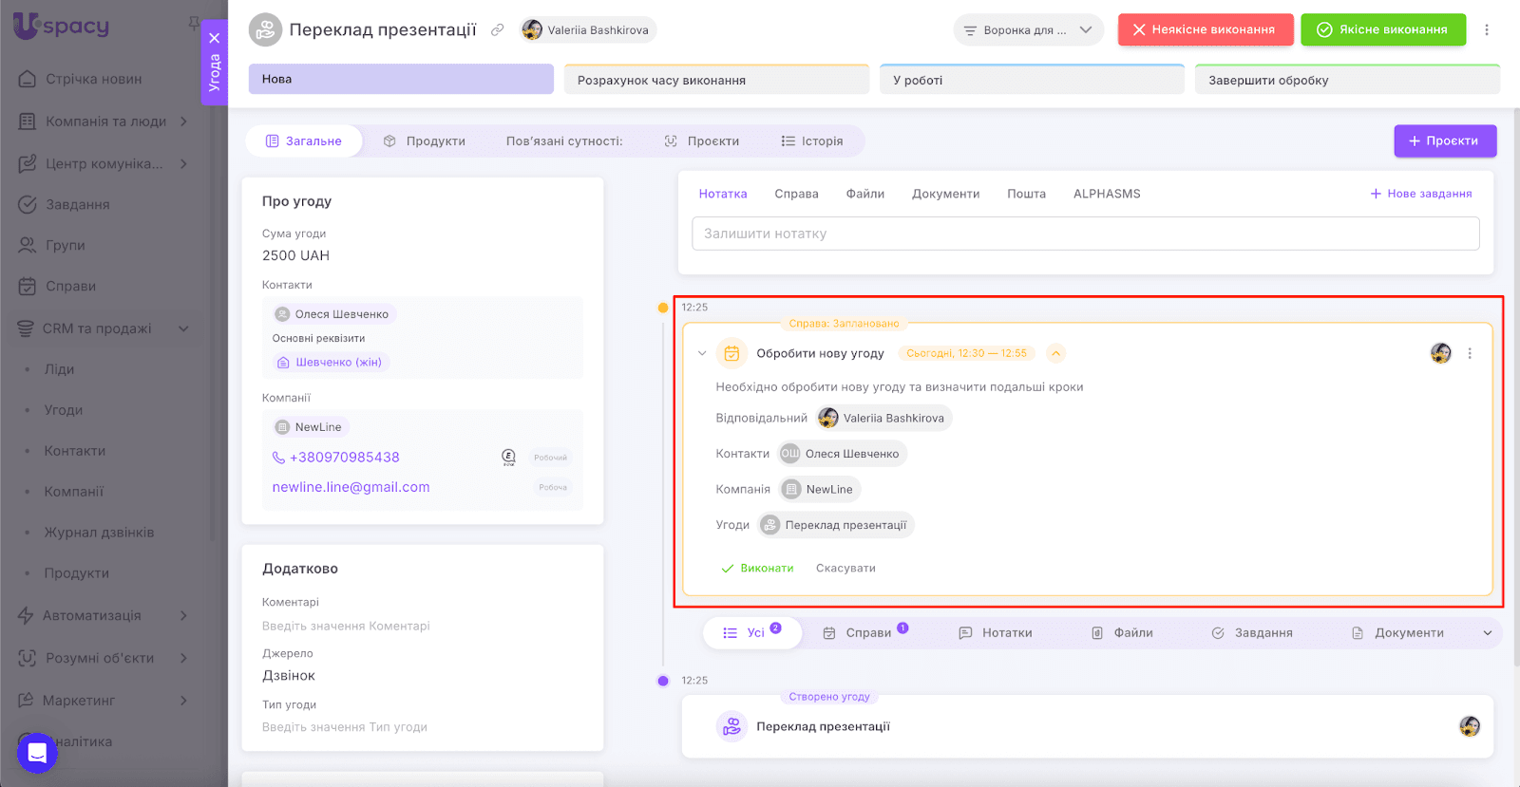Close the Угода side panel
The image size is (1520, 787).
tap(215, 38)
